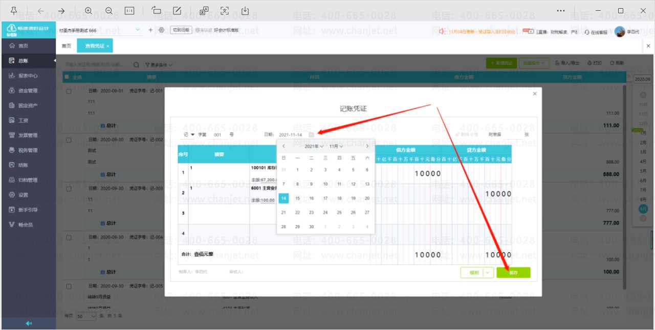The image size is (655, 330).
Task: Open the dropdown arrow beside 模板 button
Action: (488, 273)
